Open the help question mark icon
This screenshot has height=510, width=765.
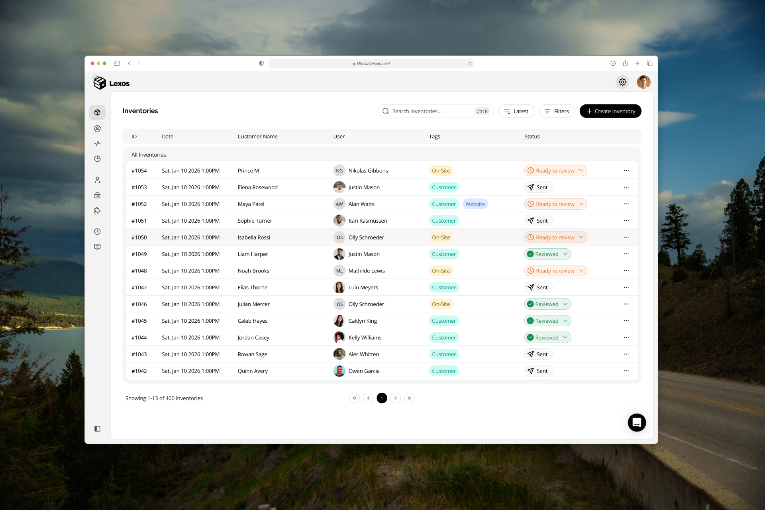97,231
